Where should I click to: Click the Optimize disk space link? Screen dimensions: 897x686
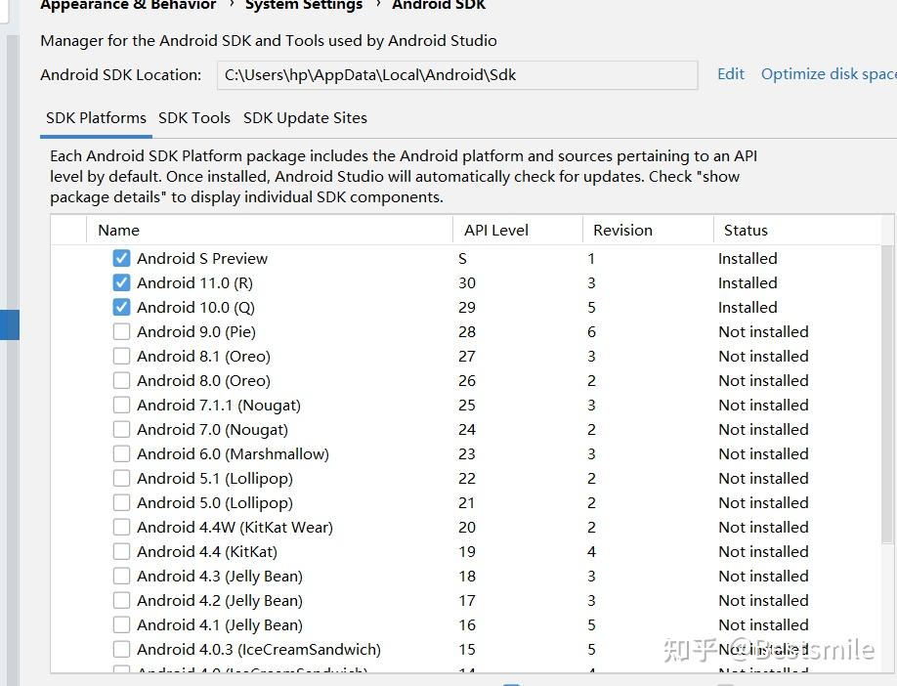click(x=829, y=74)
